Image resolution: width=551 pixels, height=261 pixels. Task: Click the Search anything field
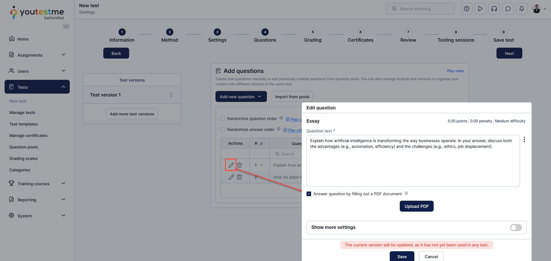tap(420, 9)
